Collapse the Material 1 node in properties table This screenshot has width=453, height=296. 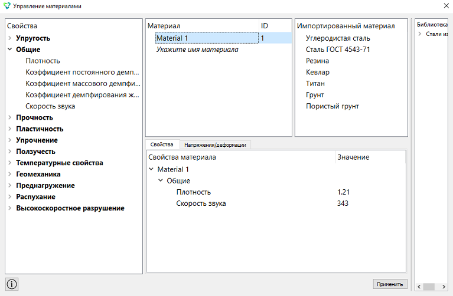(151, 169)
